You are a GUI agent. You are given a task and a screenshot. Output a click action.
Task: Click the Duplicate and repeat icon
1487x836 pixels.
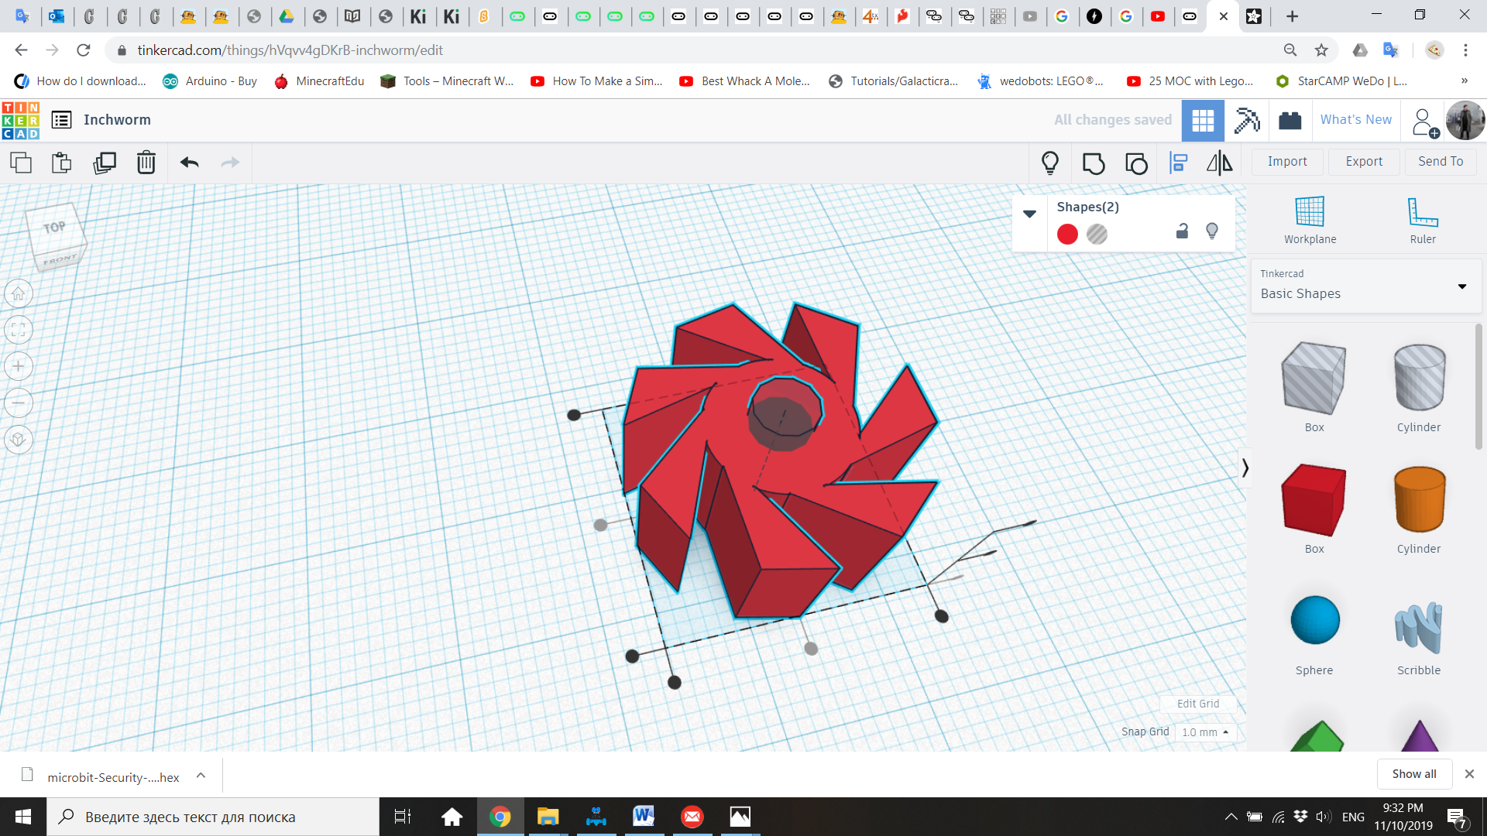104,163
